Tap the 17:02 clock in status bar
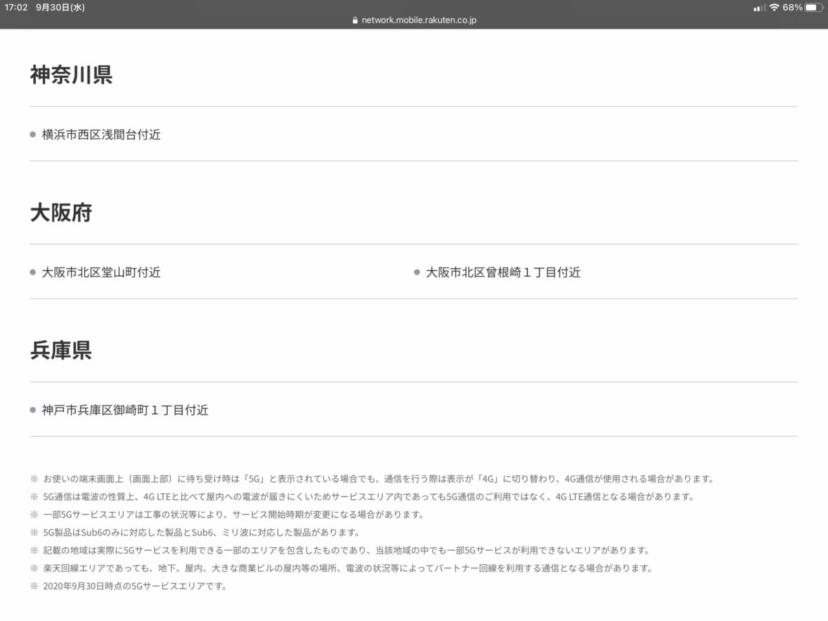 click(16, 8)
